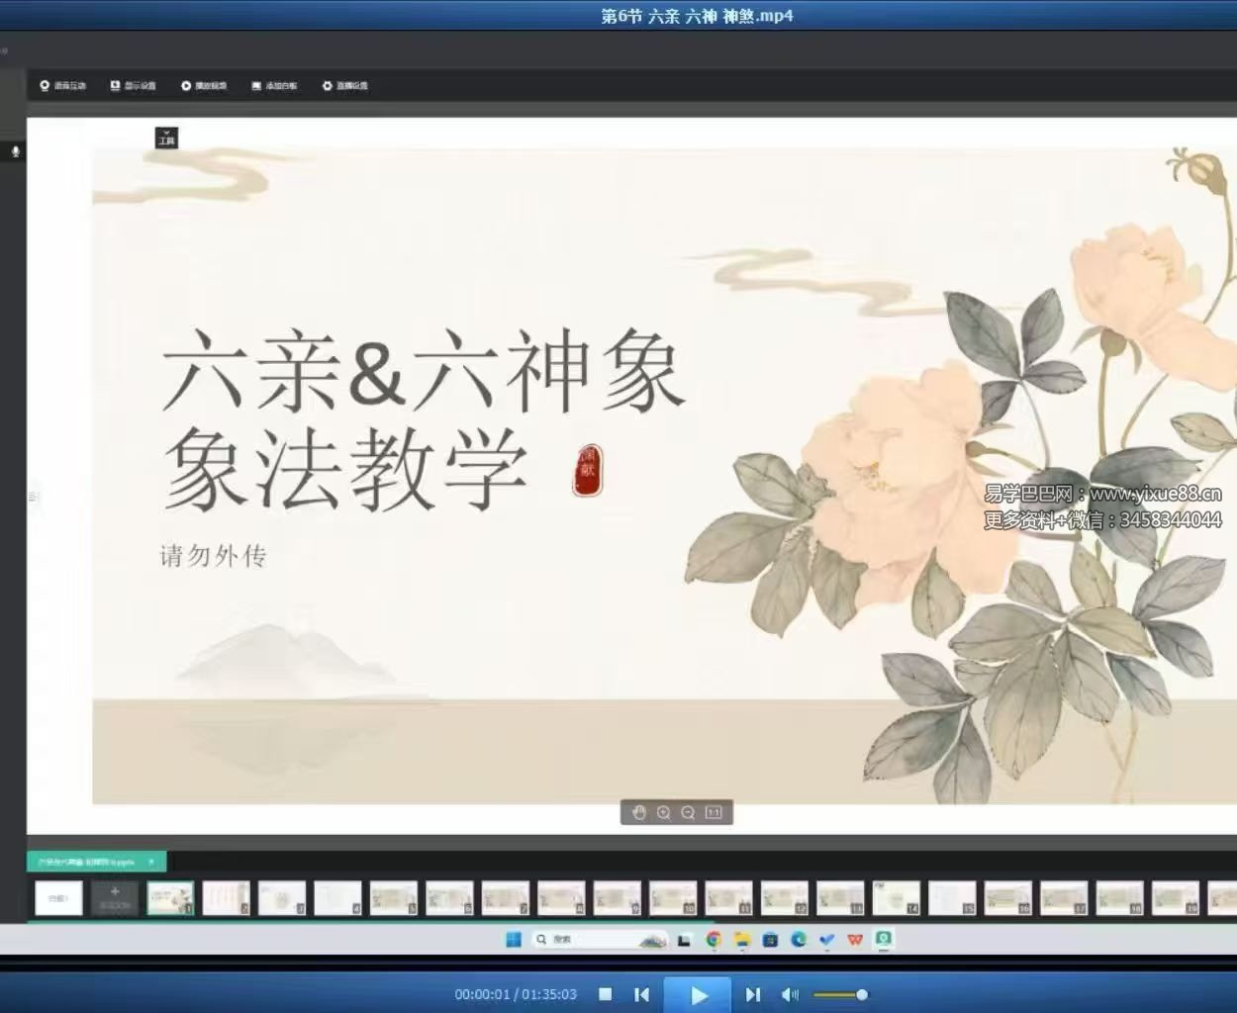Open the display settings toolbar option

[133, 86]
